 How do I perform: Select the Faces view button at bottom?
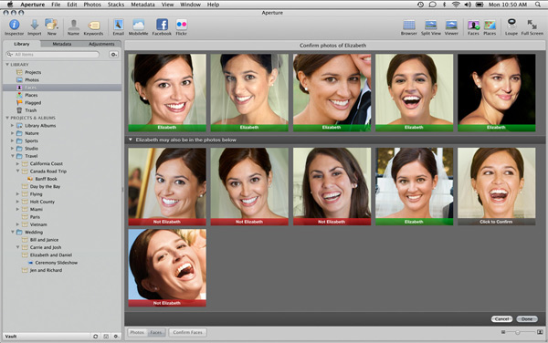click(x=156, y=332)
